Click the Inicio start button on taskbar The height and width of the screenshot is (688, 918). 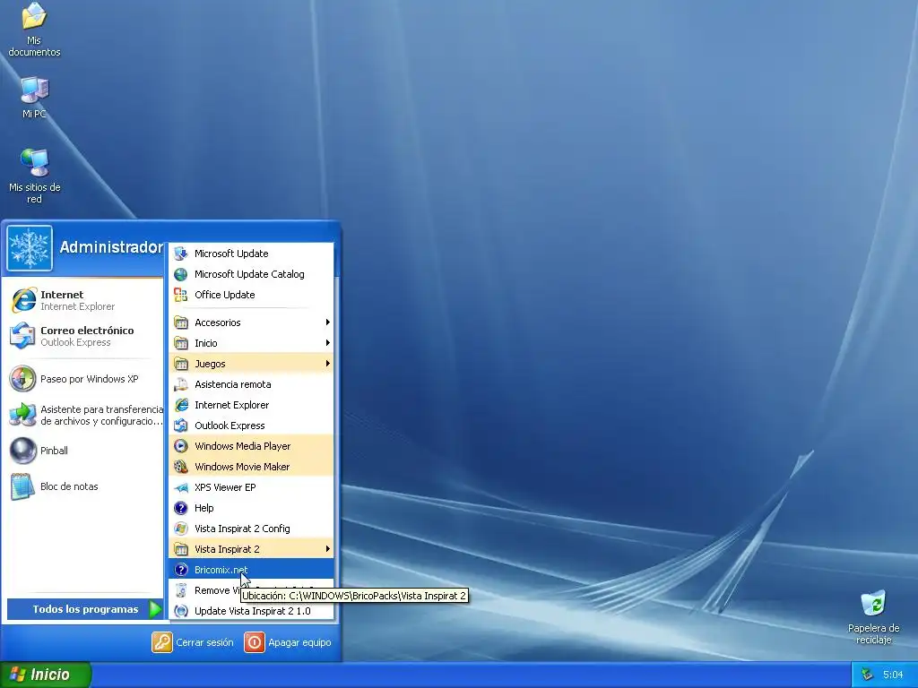click(46, 675)
